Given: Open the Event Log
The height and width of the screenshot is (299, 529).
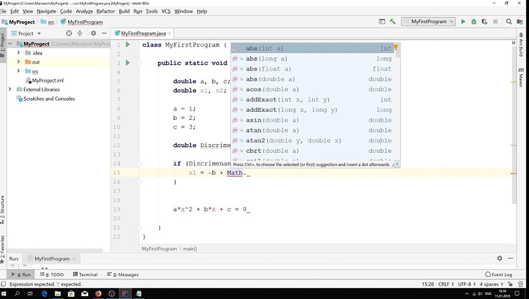Looking at the screenshot, I should pos(499,274).
